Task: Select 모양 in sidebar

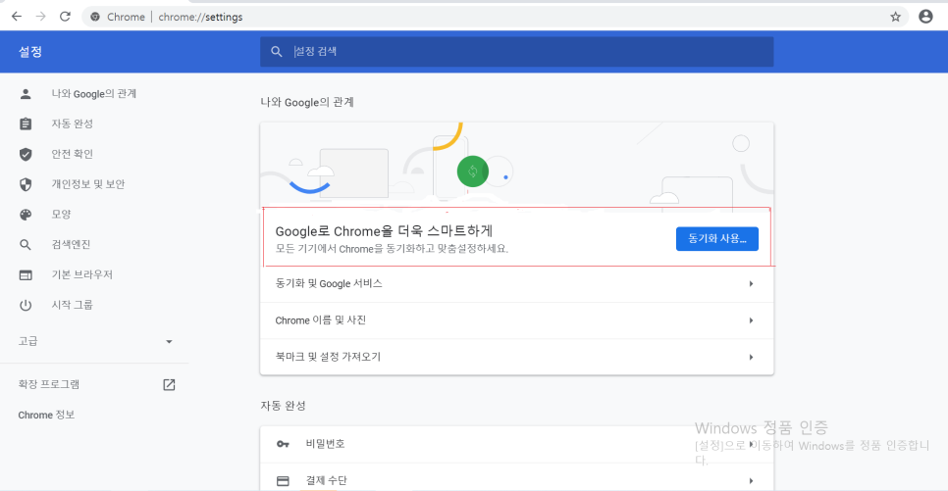Action: point(61,215)
